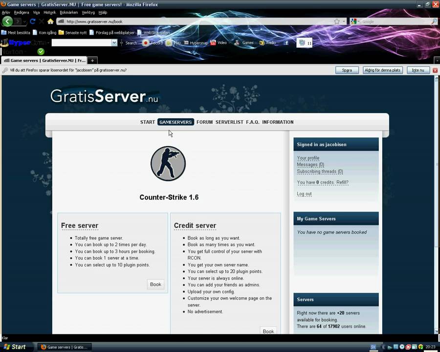Open the Senaste nytt bookmark folder

point(73,33)
